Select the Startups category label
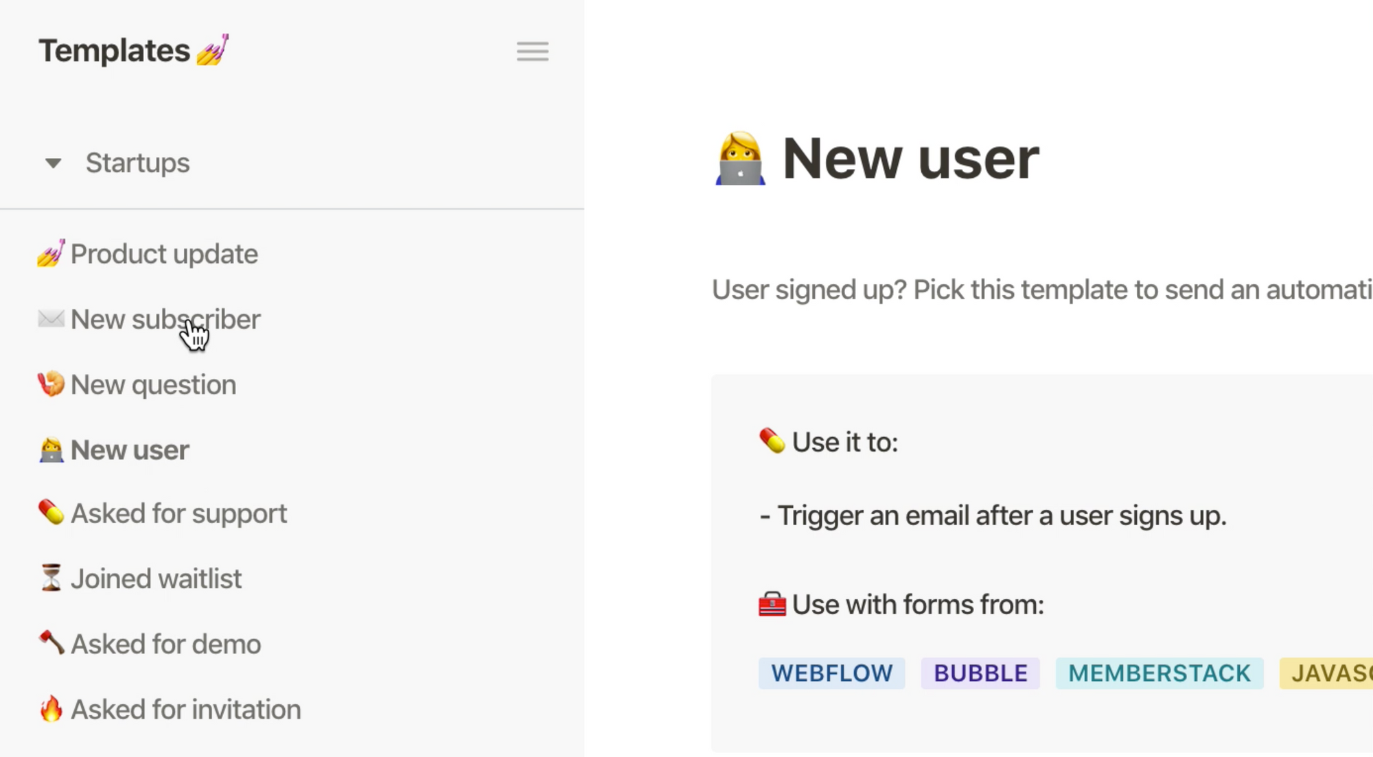 tap(137, 163)
